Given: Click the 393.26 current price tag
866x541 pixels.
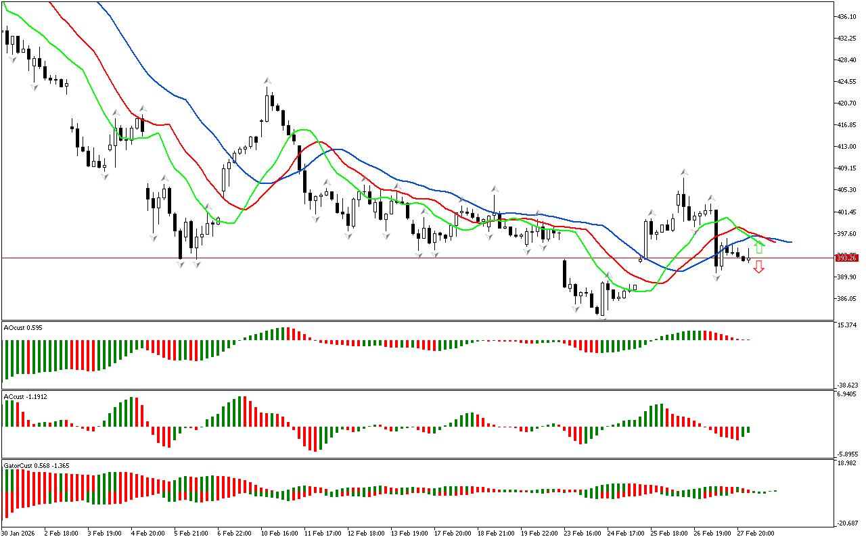Looking at the screenshot, I should point(846,258).
